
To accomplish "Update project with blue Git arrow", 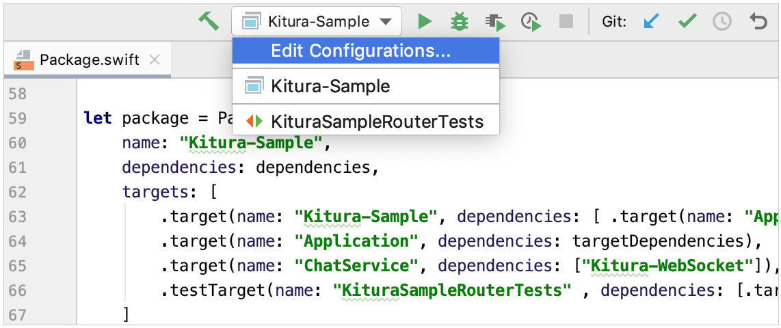I will pos(652,22).
